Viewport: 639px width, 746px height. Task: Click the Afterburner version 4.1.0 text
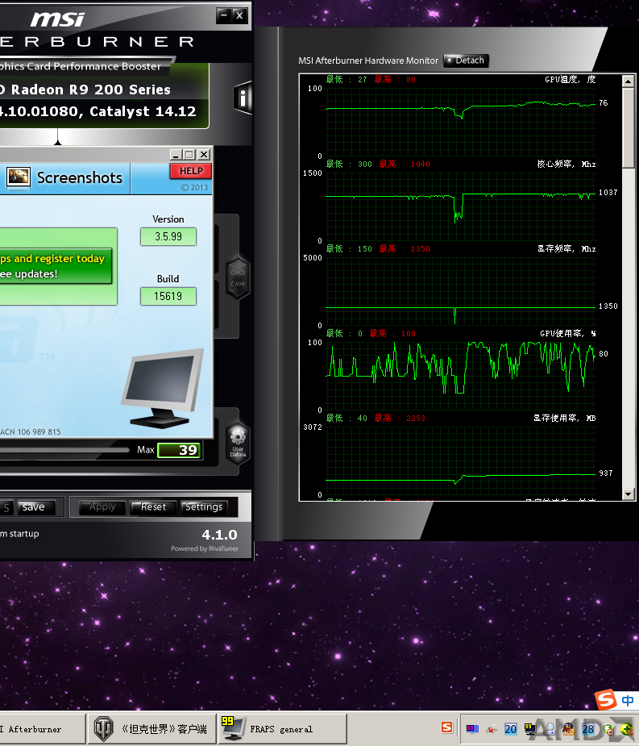pyautogui.click(x=220, y=535)
